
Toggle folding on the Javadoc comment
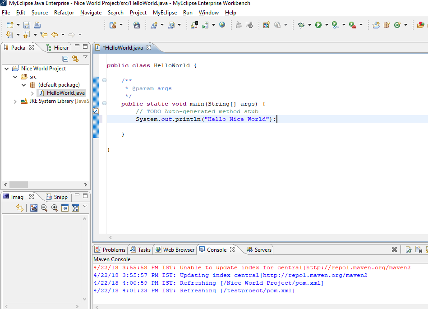tap(104, 80)
